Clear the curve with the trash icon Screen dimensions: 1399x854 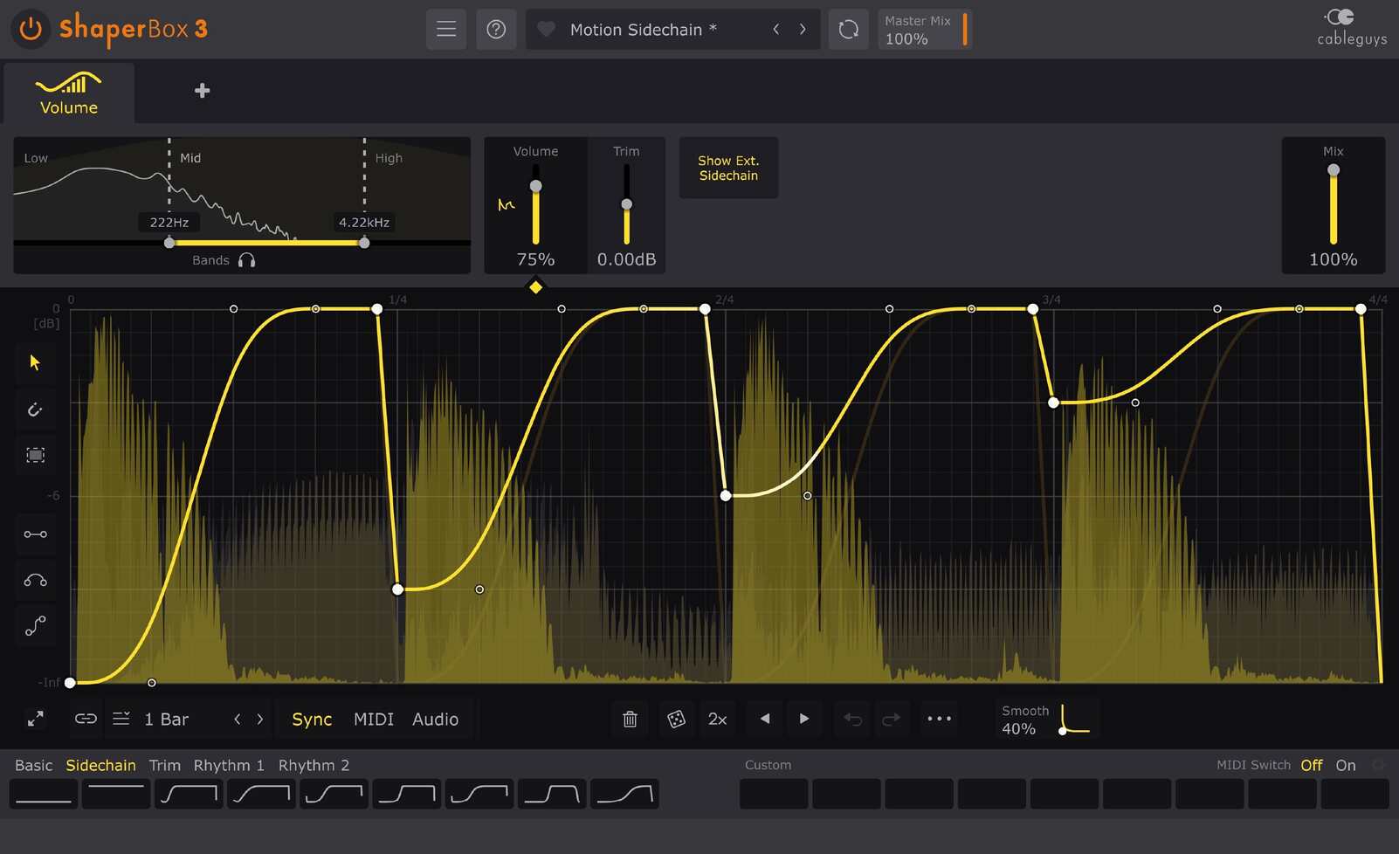click(x=630, y=719)
